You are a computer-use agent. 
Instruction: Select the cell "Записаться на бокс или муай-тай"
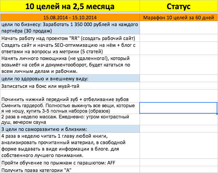point(70,86)
